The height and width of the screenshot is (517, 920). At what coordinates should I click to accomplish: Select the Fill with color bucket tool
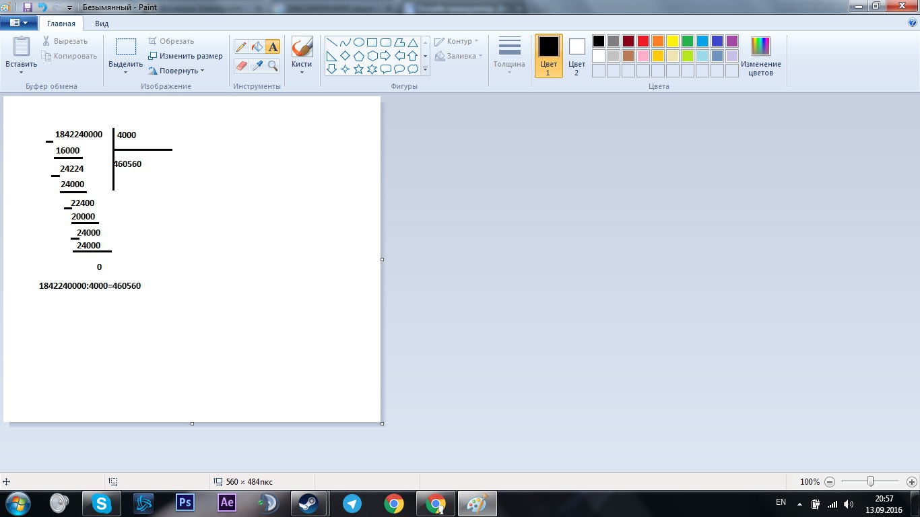click(257, 46)
